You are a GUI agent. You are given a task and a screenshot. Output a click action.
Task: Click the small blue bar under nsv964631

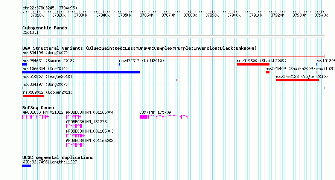(x=24, y=64)
